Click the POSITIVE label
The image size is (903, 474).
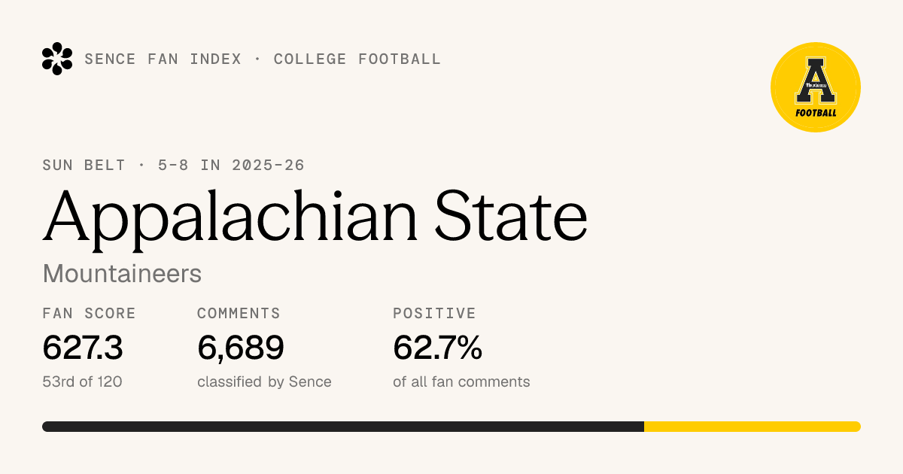click(435, 314)
